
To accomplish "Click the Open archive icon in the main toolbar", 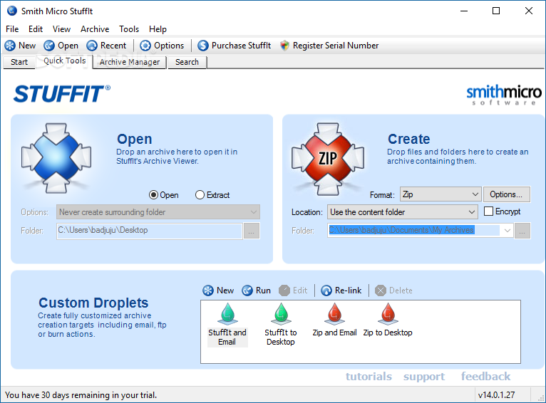I will click(49, 46).
